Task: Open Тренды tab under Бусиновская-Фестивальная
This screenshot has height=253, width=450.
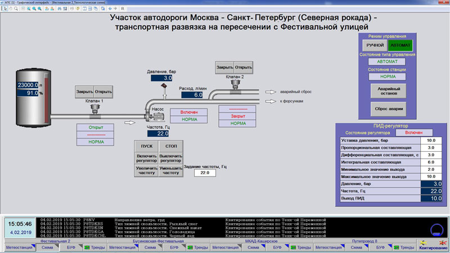Action: 198,247
